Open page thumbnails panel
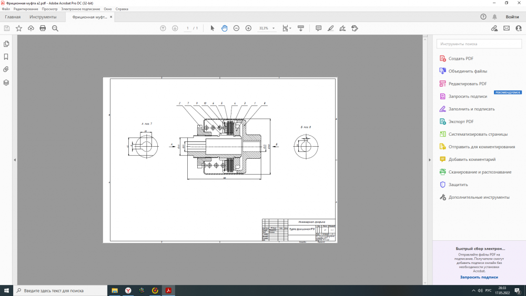Viewport: 526px width, 296px height. [x=6, y=44]
